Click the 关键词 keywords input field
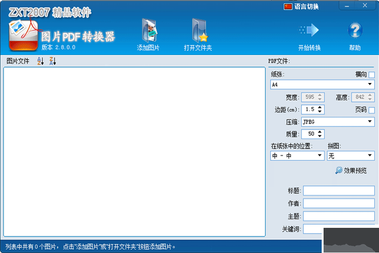379x253 pixels. [x=314, y=229]
